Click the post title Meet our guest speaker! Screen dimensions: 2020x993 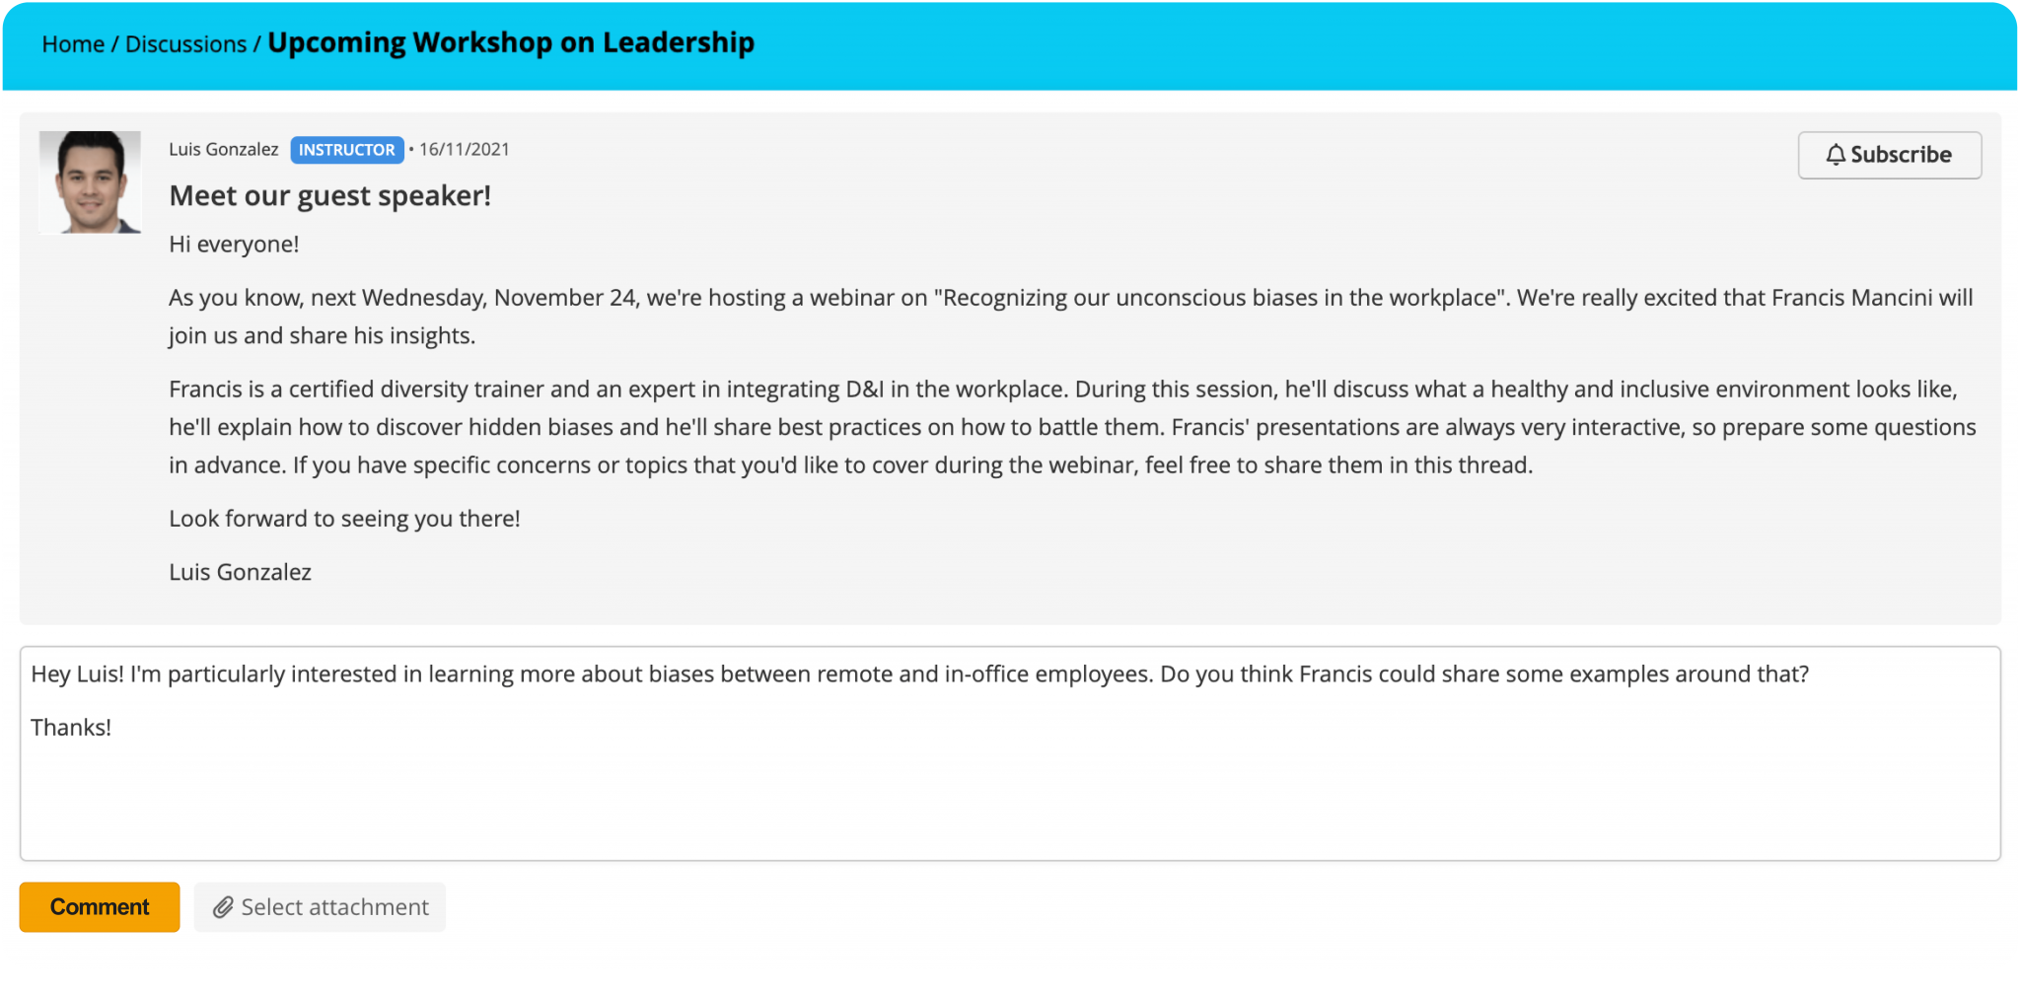[330, 195]
